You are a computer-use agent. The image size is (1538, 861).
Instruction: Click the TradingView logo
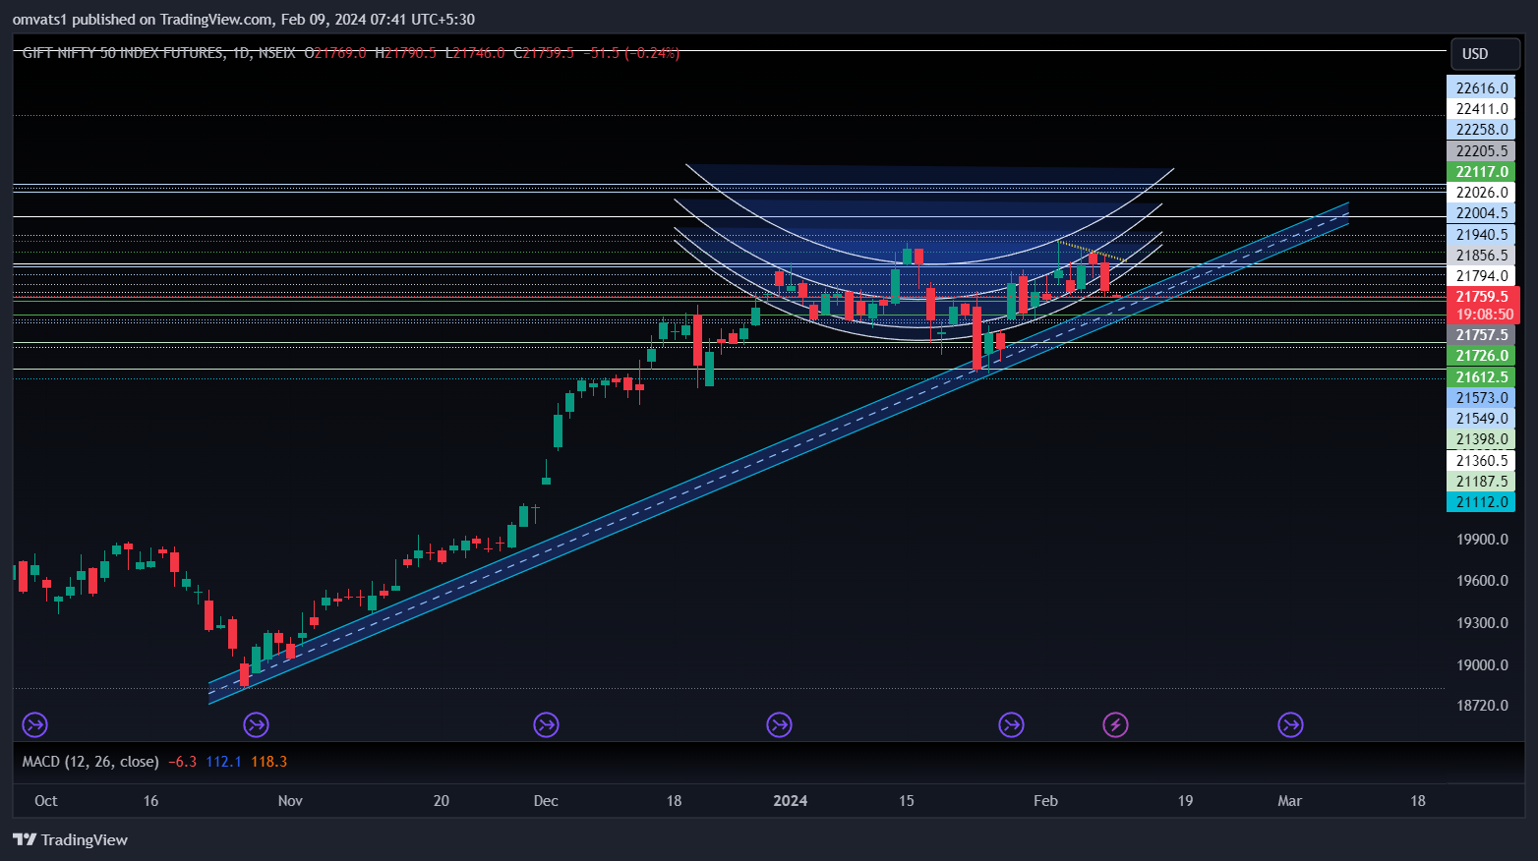pyautogui.click(x=71, y=839)
